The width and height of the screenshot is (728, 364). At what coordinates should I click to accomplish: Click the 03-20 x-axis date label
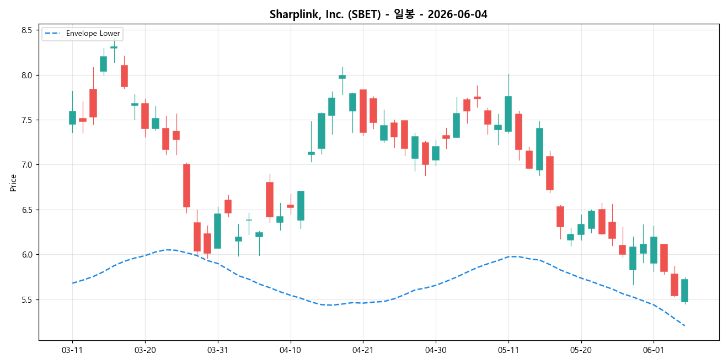point(145,350)
